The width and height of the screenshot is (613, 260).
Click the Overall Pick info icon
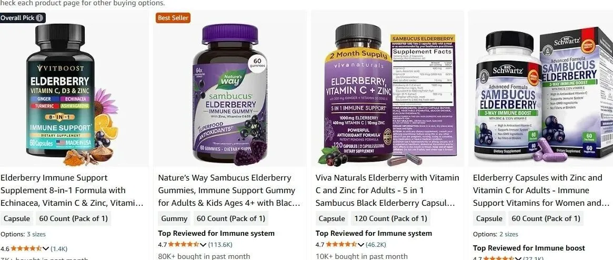coord(39,18)
